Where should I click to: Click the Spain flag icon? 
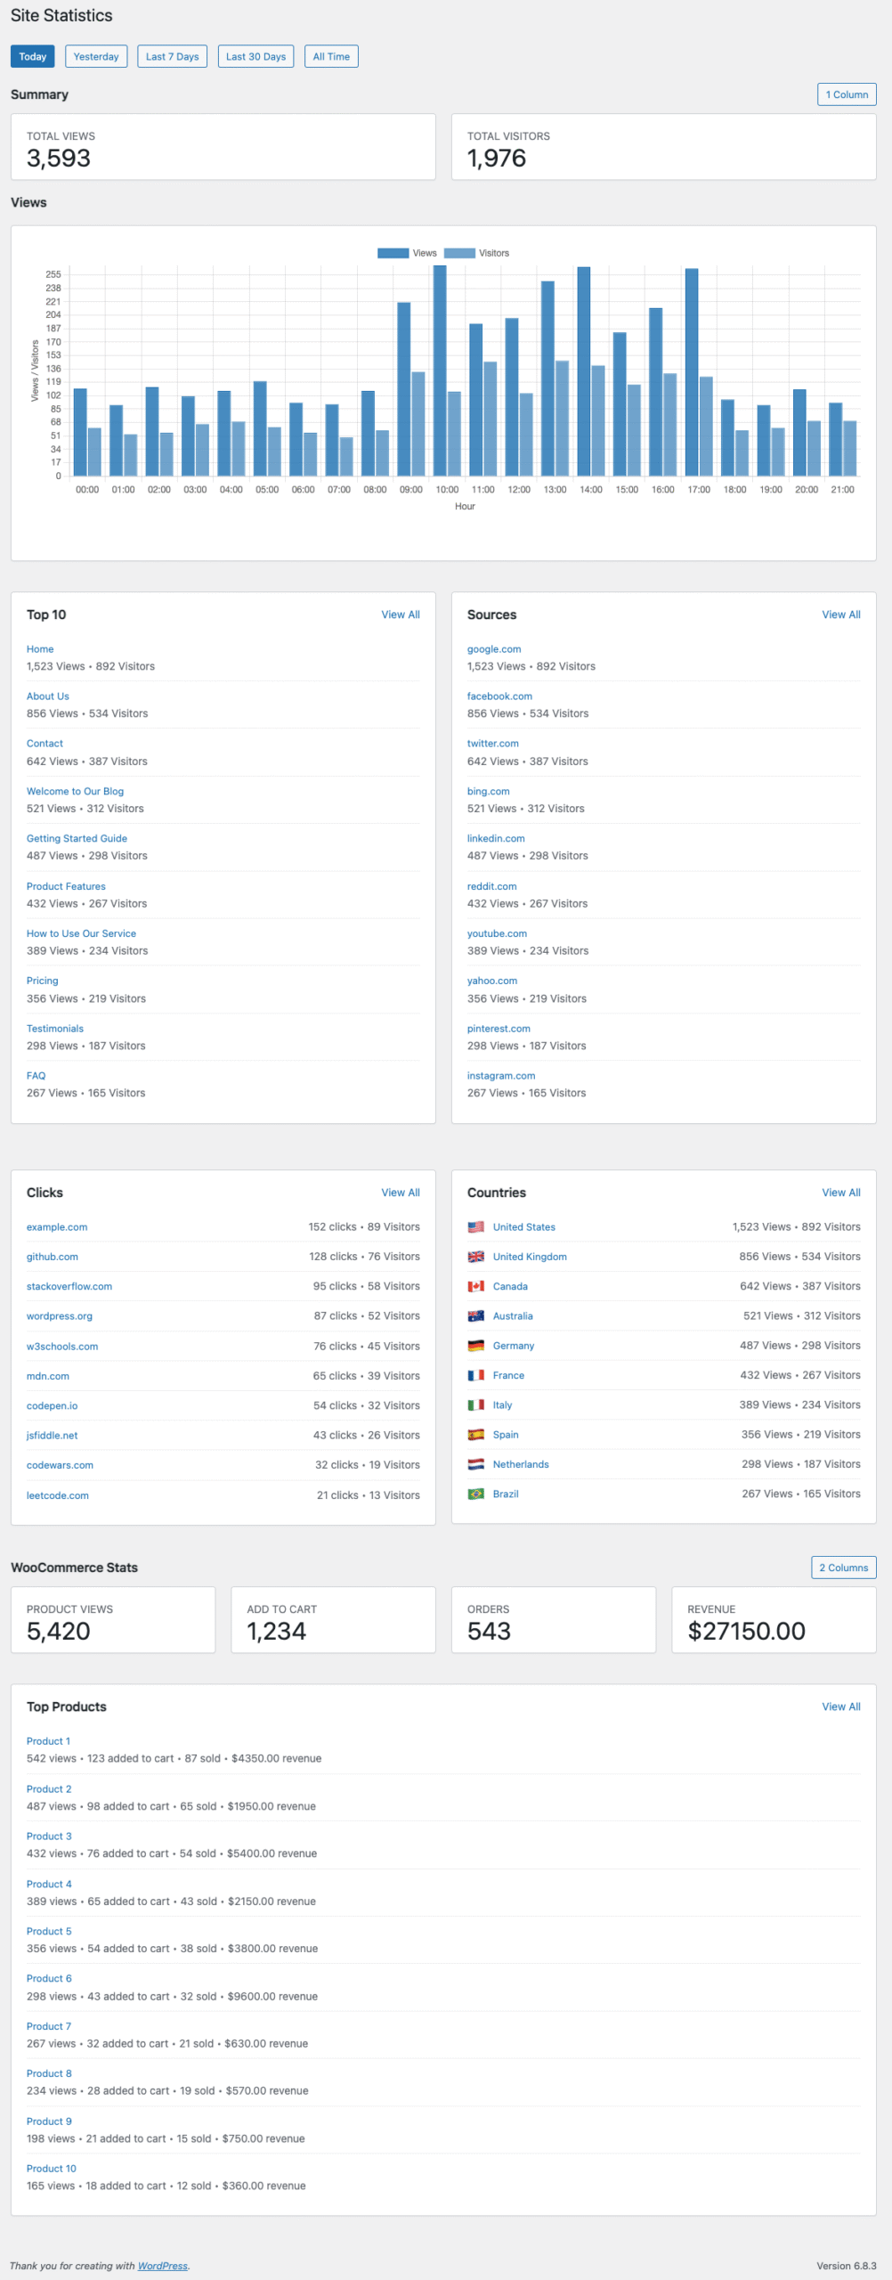pyautogui.click(x=476, y=1435)
